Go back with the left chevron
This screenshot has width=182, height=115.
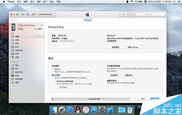[x=12, y=20]
